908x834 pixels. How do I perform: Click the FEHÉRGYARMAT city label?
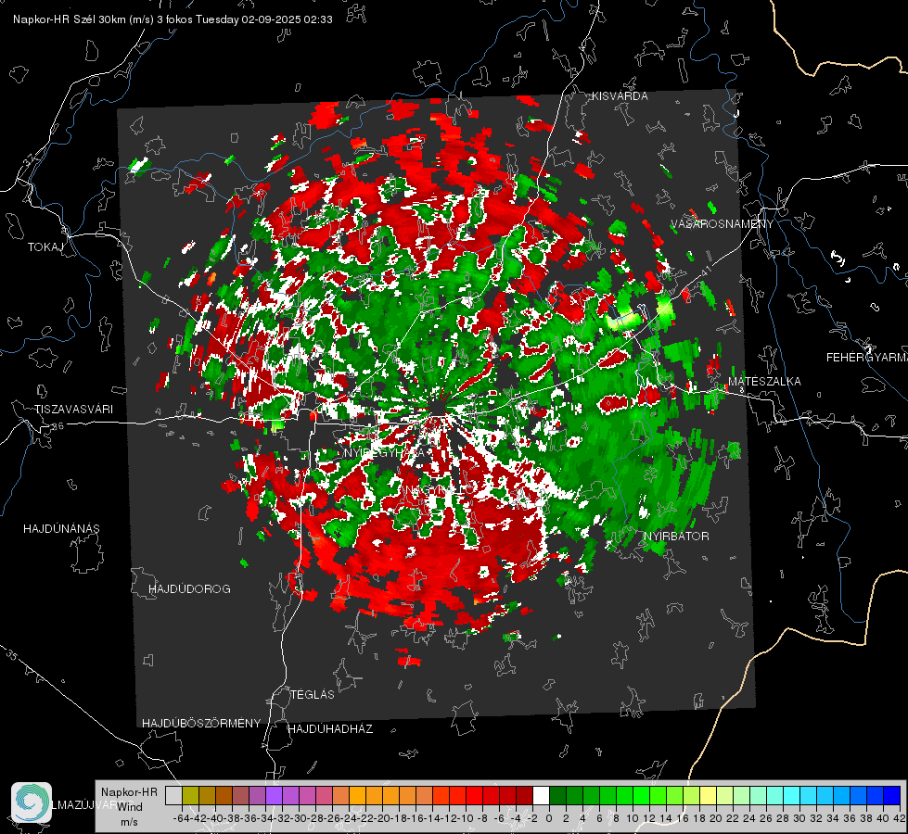[x=867, y=357]
